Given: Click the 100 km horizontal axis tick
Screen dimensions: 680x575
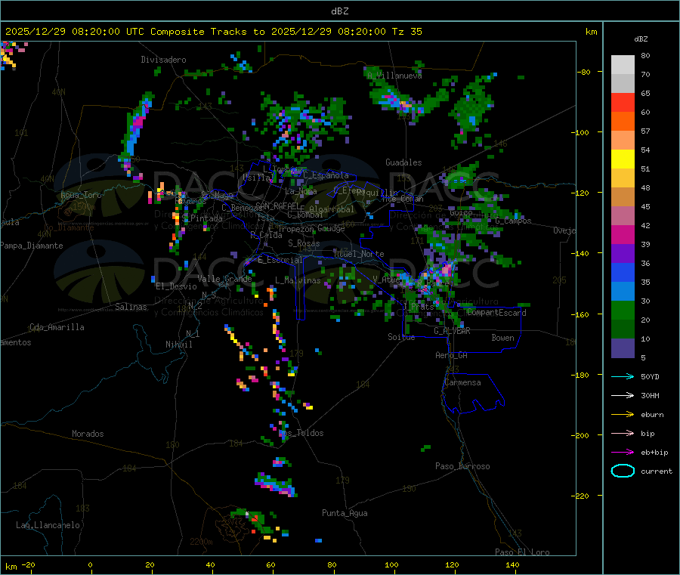Looking at the screenshot, I should pos(391,564).
